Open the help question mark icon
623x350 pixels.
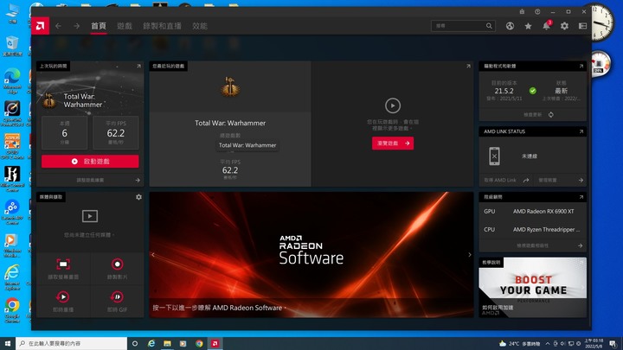(537, 12)
